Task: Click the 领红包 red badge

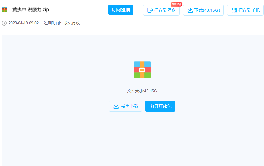Action: (x=176, y=4)
